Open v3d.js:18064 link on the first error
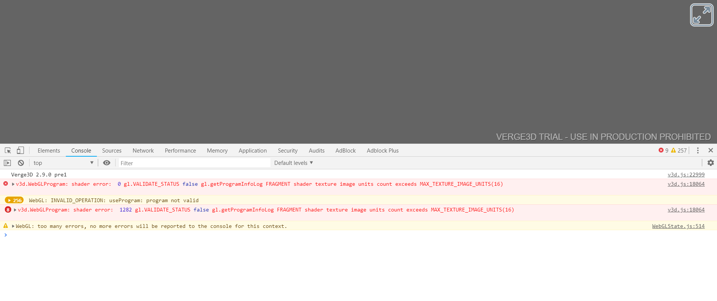Image resolution: width=717 pixels, height=301 pixels. [x=686, y=184]
